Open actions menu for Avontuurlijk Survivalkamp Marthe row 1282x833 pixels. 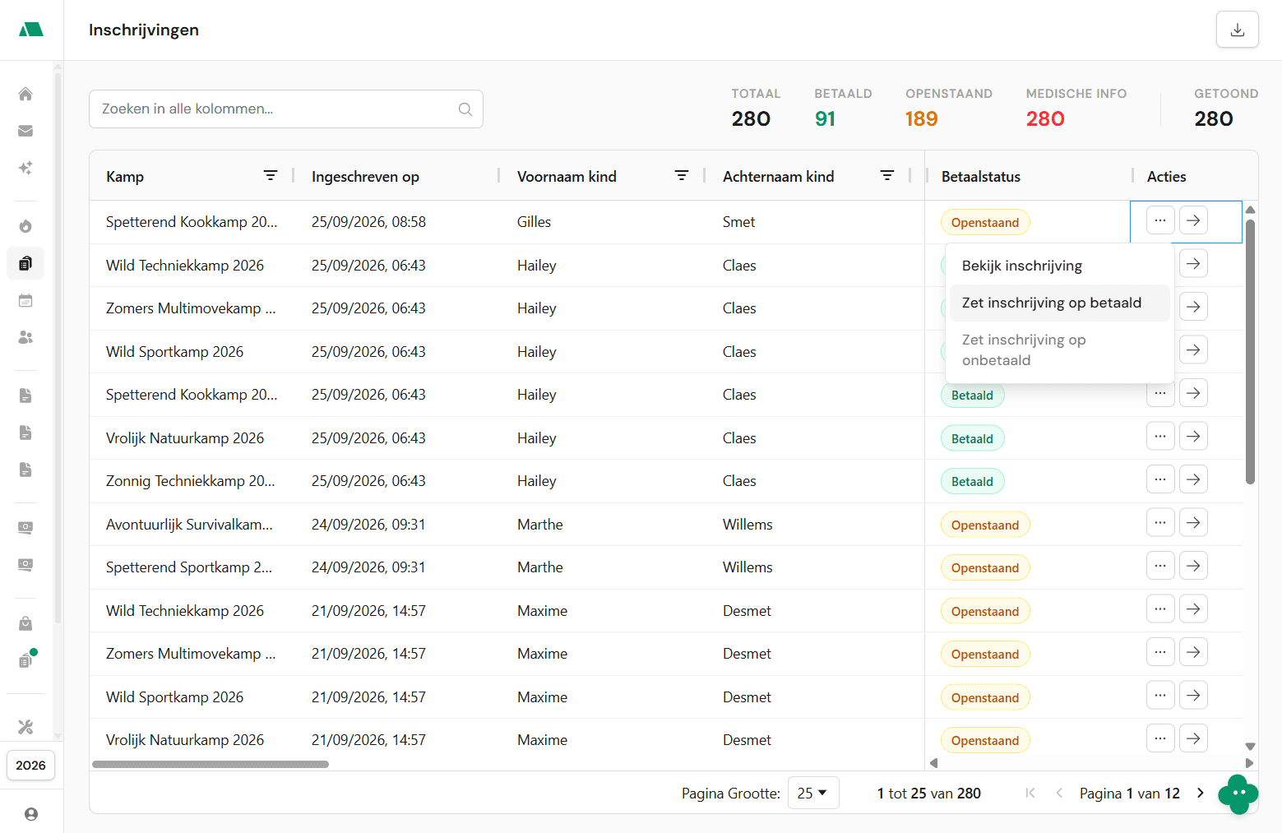pos(1160,523)
